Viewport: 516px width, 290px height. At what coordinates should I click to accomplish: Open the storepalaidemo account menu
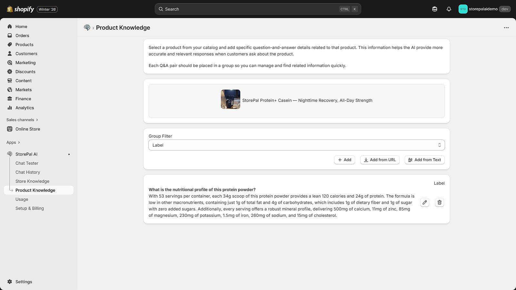click(484, 9)
